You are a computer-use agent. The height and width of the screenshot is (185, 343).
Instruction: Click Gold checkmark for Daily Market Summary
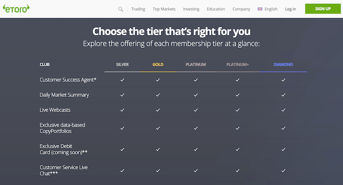(158, 95)
